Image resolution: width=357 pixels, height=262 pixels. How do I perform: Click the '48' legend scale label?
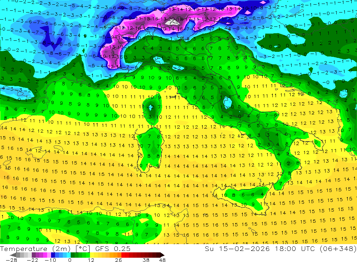(x=162, y=260)
